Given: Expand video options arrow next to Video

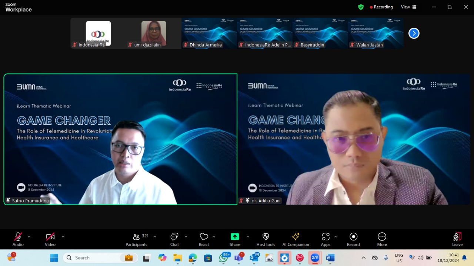Looking at the screenshot, I should coord(63,237).
